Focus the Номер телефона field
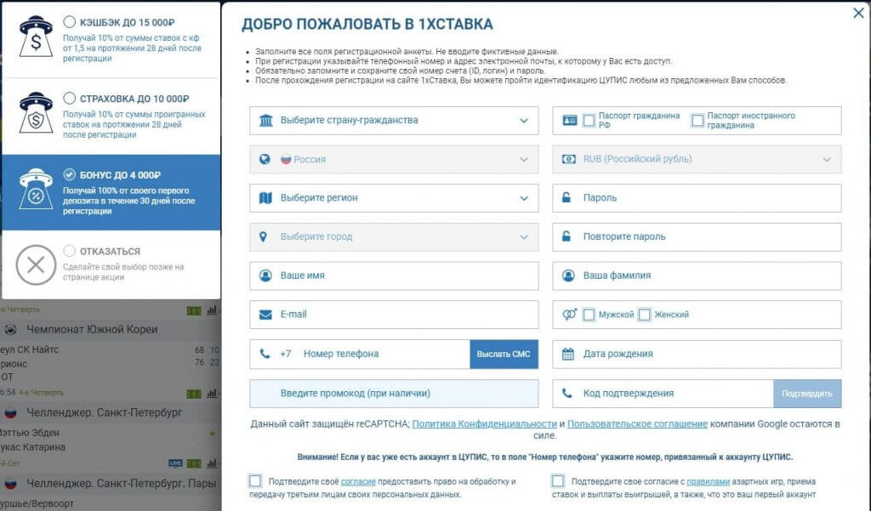The image size is (871, 511). (360, 354)
